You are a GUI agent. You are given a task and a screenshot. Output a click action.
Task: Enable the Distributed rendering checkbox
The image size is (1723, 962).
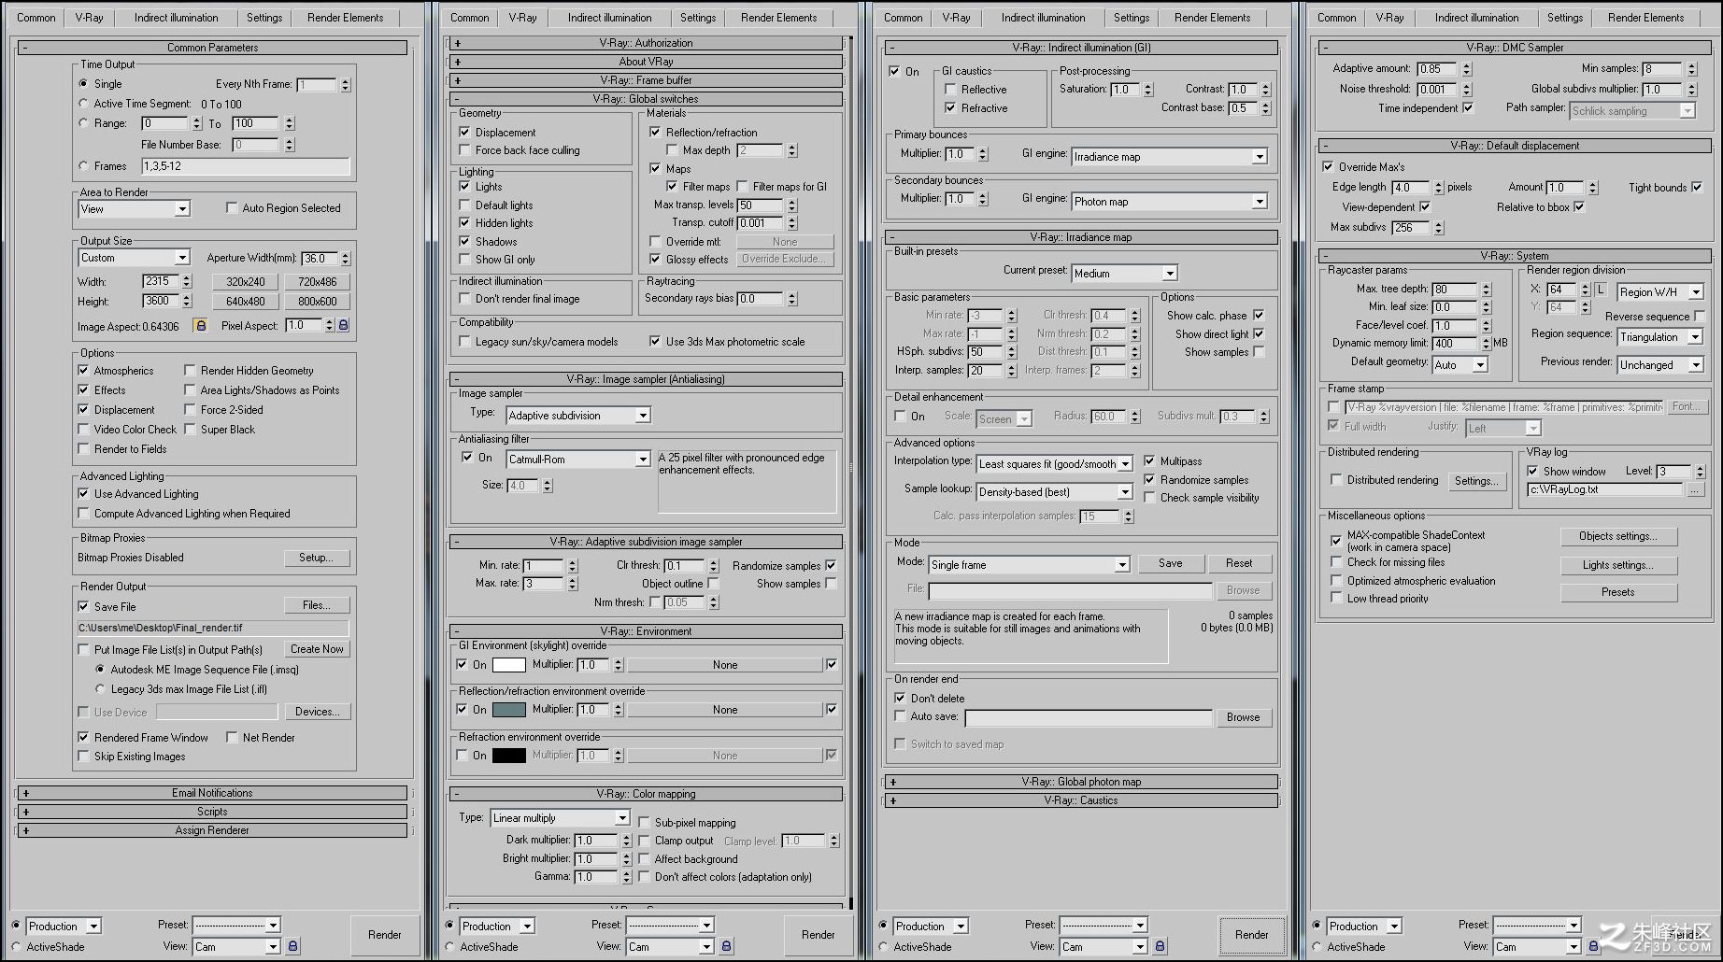[1336, 480]
